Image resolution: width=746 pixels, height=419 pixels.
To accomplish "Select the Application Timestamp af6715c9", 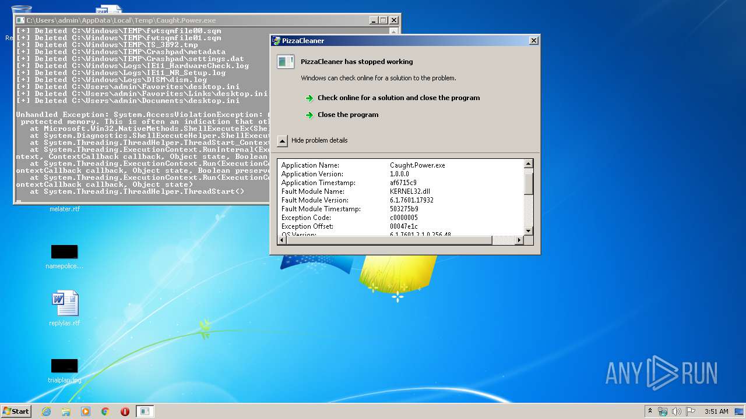I will tap(403, 183).
